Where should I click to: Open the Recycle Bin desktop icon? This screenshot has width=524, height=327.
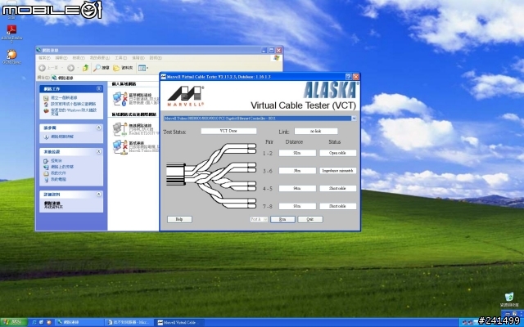(x=509, y=299)
